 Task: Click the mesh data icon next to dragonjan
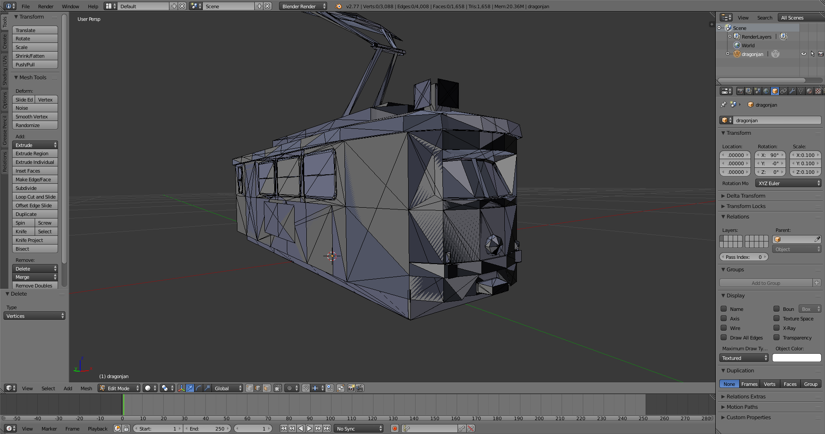coord(776,54)
